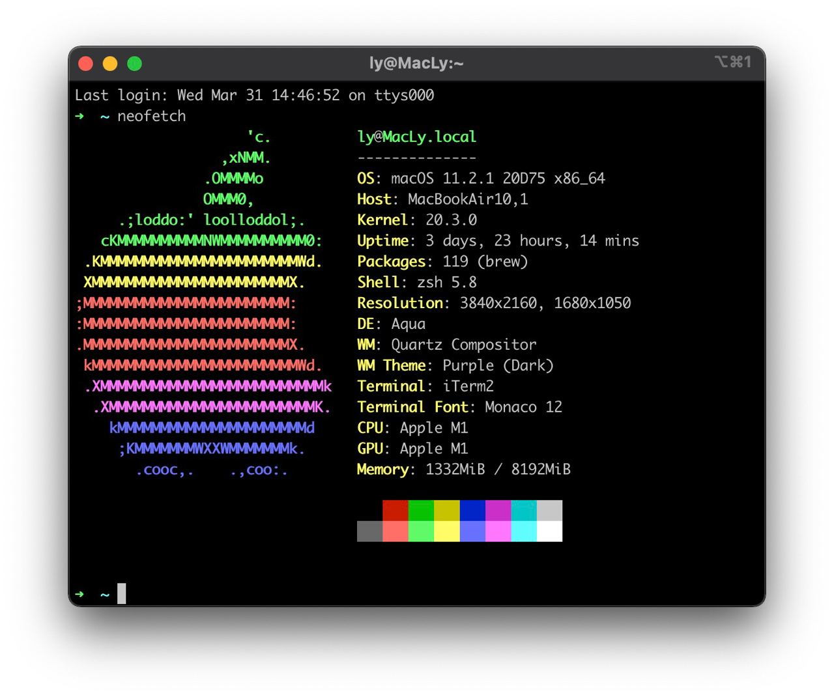The width and height of the screenshot is (834, 697).
Task: Click the blue .cooc,. bottom of ASCII logo
Action: click(164, 470)
